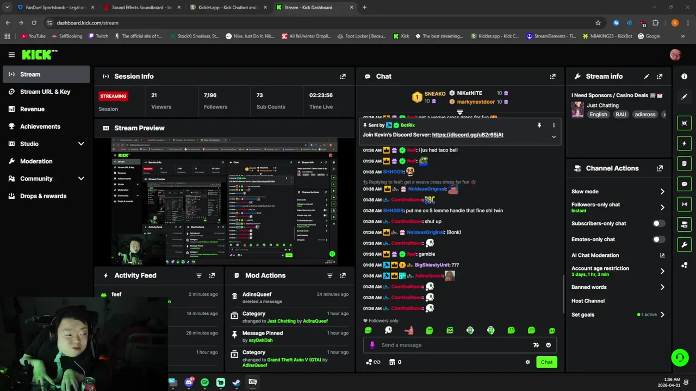The width and height of the screenshot is (696, 391).
Task: Open Stream URL & Key in the sidebar
Action: 46,92
